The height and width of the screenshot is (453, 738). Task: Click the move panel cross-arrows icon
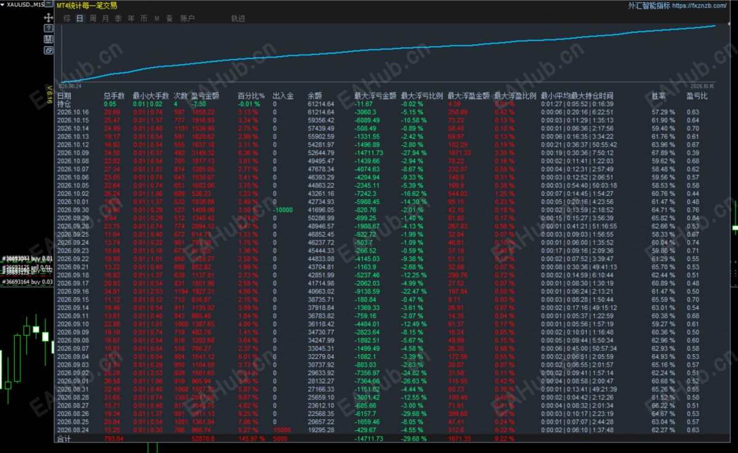pyautogui.click(x=49, y=18)
